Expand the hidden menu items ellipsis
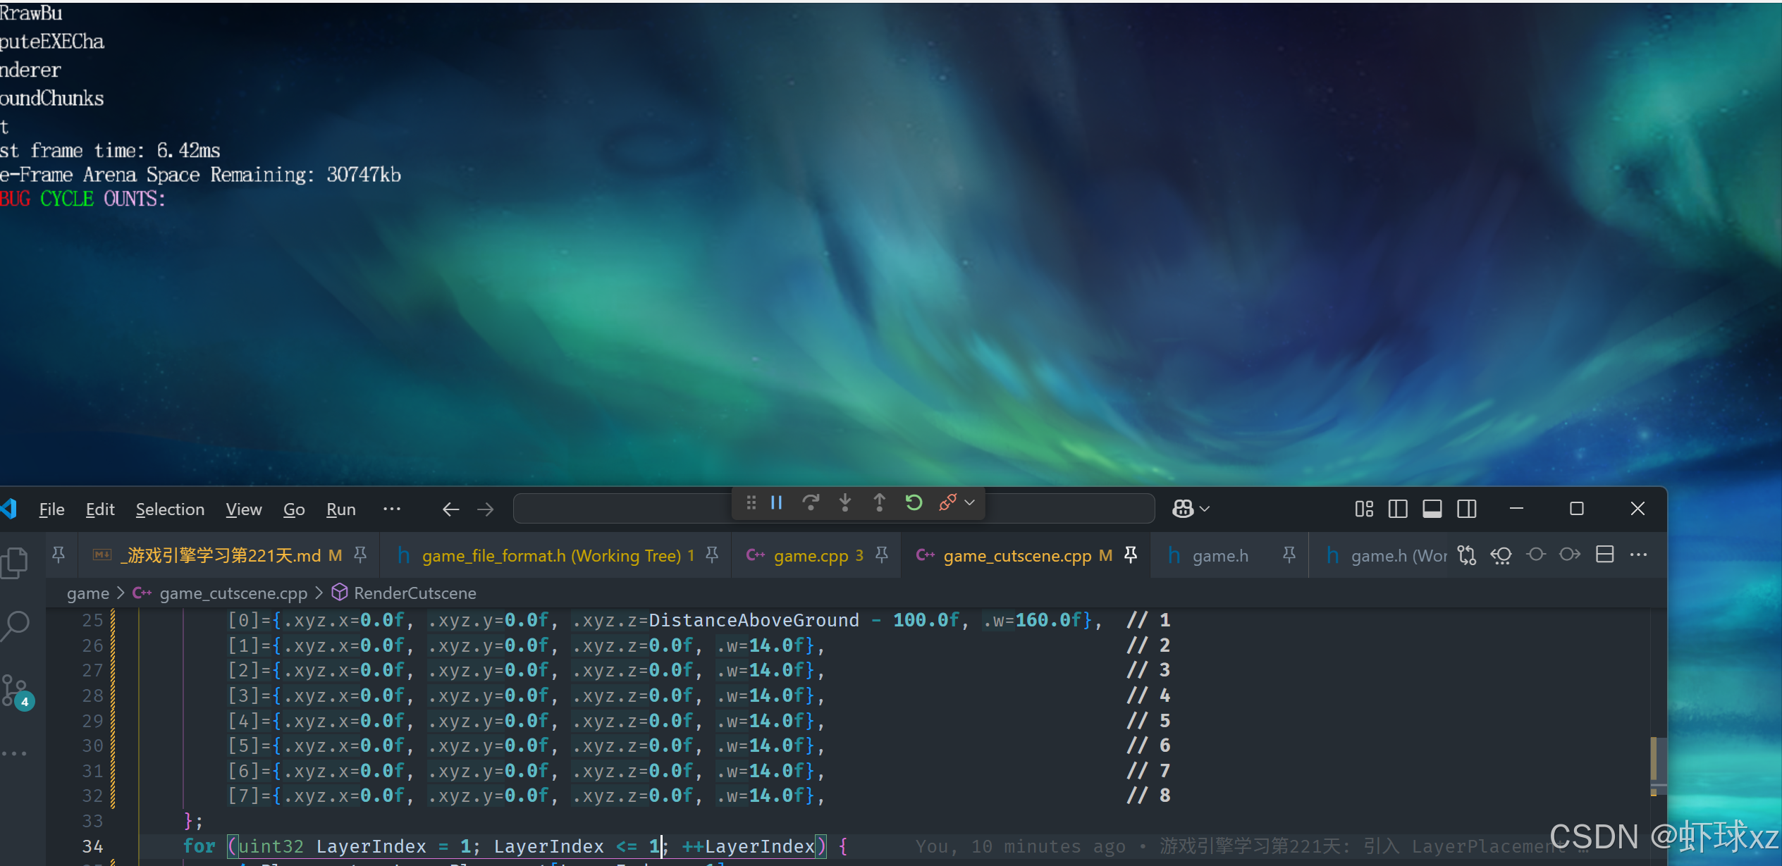Screen dimensions: 1782x866 coord(392,509)
